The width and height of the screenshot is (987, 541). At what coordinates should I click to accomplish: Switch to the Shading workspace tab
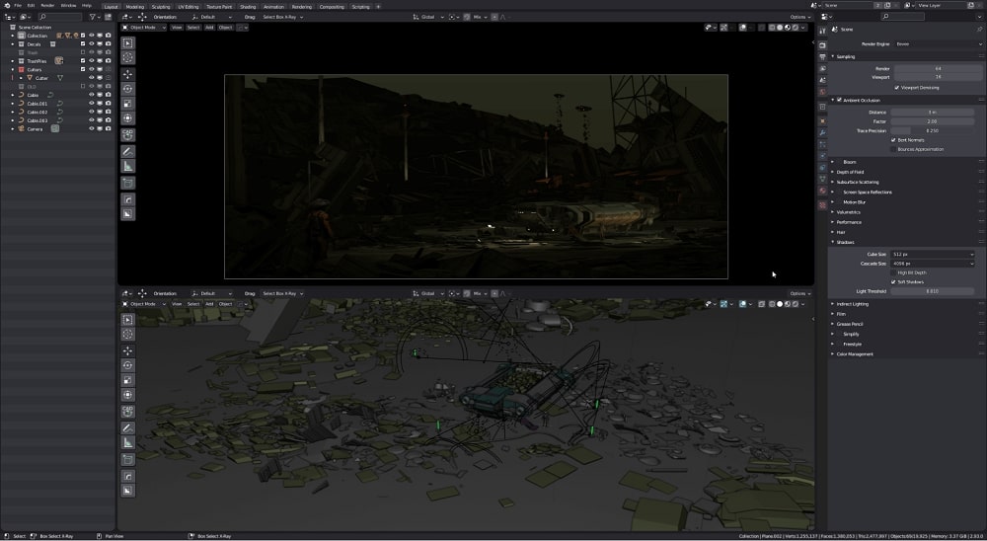click(247, 6)
